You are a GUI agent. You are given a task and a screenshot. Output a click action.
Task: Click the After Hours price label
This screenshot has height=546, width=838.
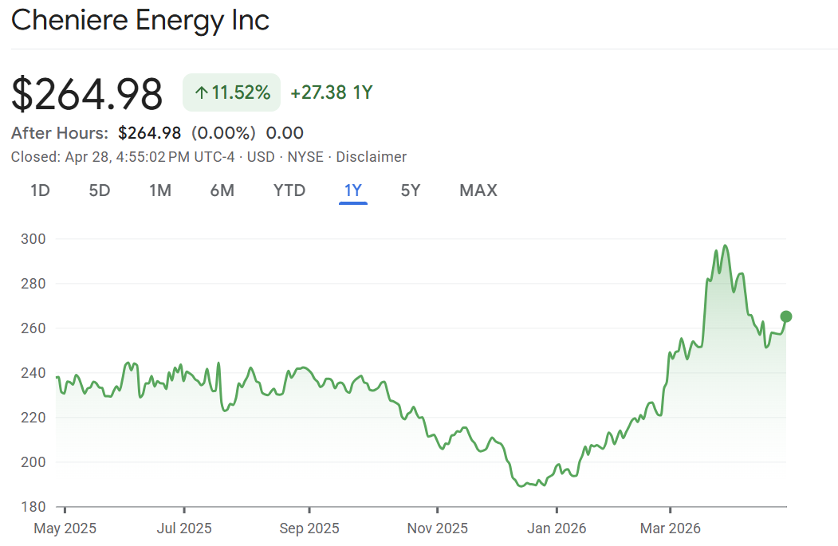click(59, 133)
